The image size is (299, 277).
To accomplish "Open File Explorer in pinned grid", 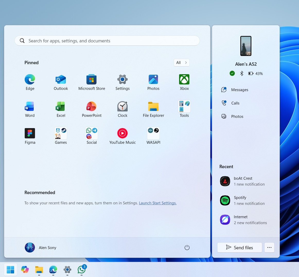I will [x=153, y=109].
